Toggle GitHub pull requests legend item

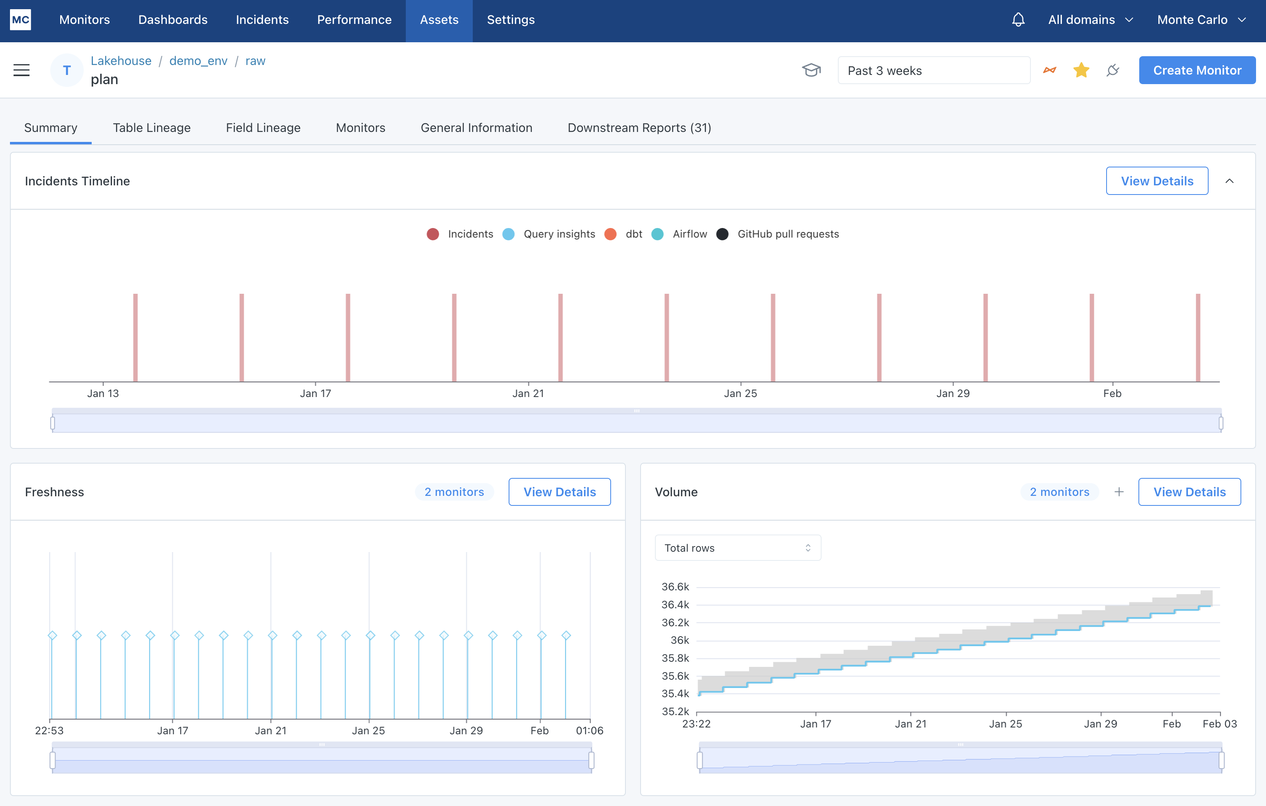point(778,234)
